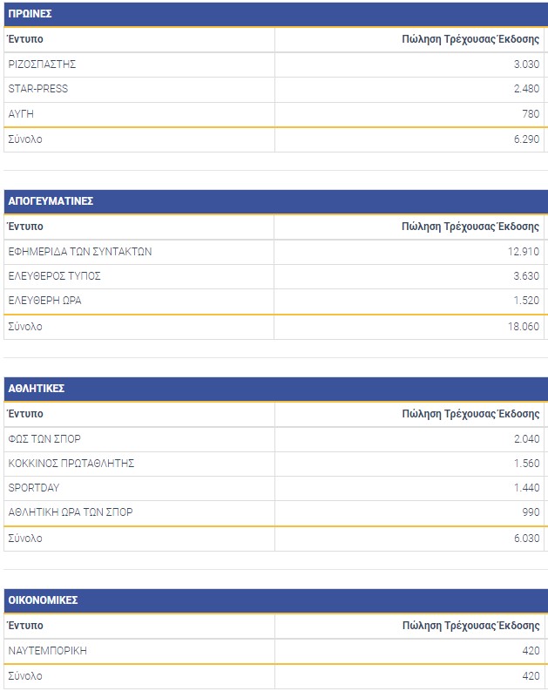Select the ΕΛΕΥΘΕΡΗ ΩΡΑ entry
Image resolution: width=548 pixels, height=698 pixels.
[x=45, y=301]
